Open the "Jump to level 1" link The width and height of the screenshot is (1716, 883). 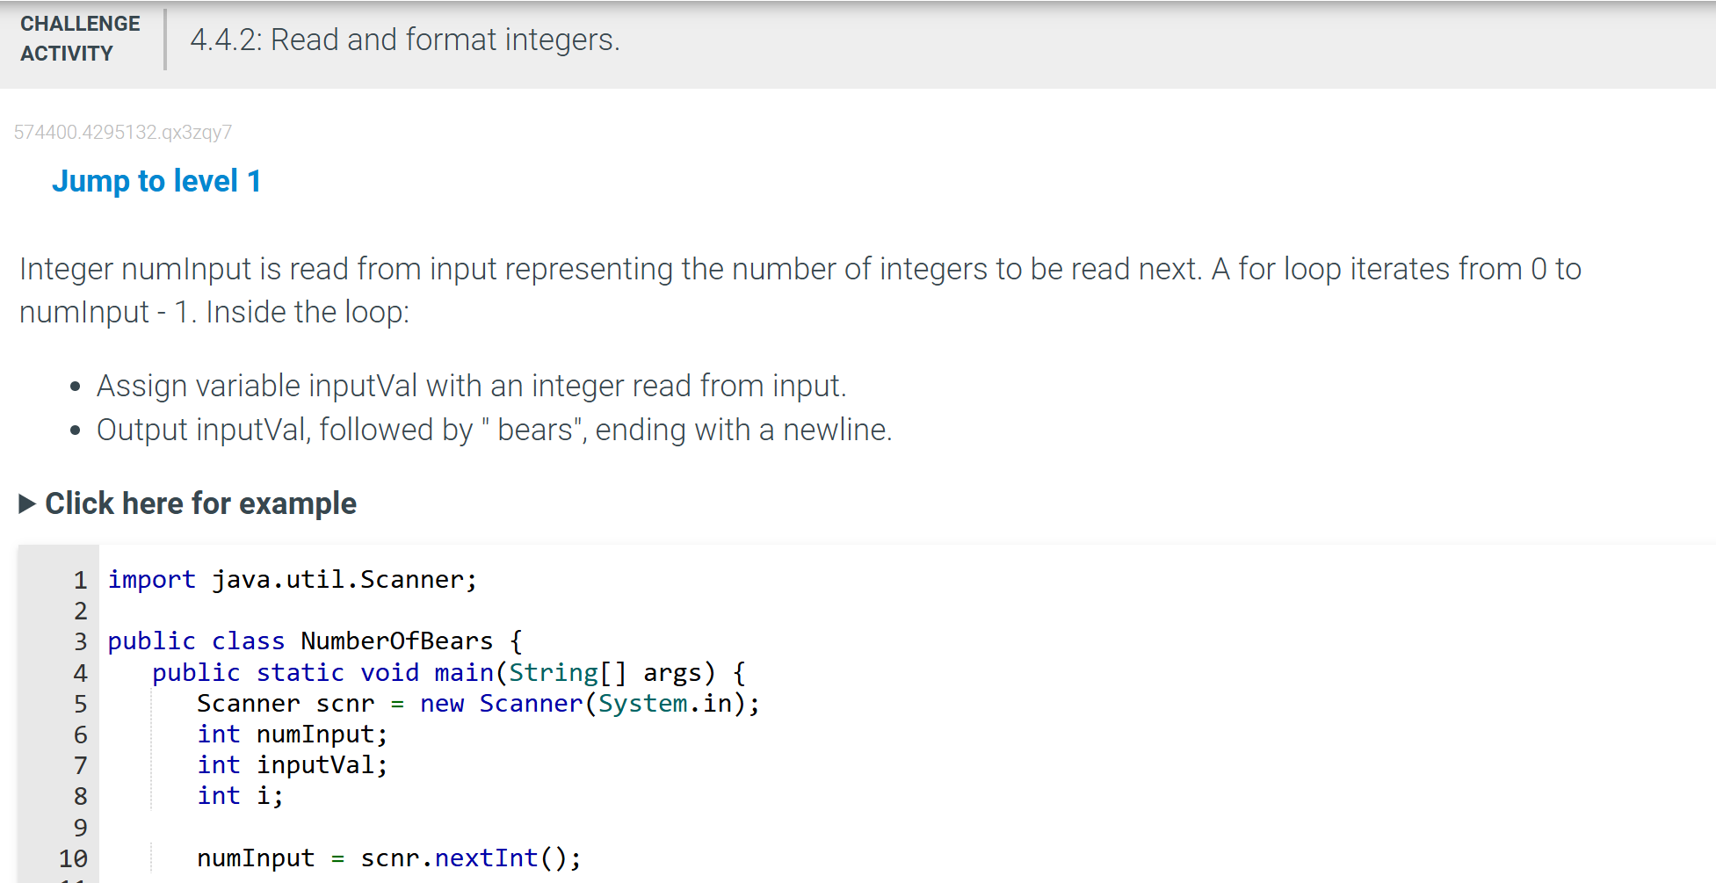click(156, 181)
